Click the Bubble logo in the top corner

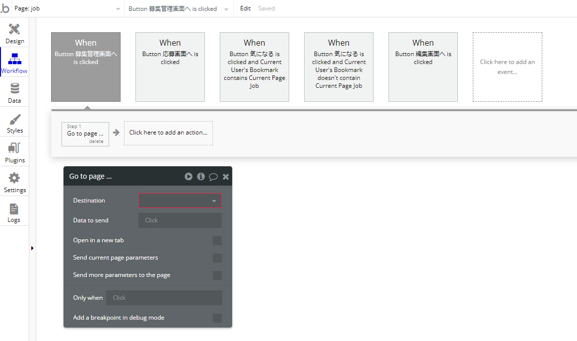click(x=5, y=8)
